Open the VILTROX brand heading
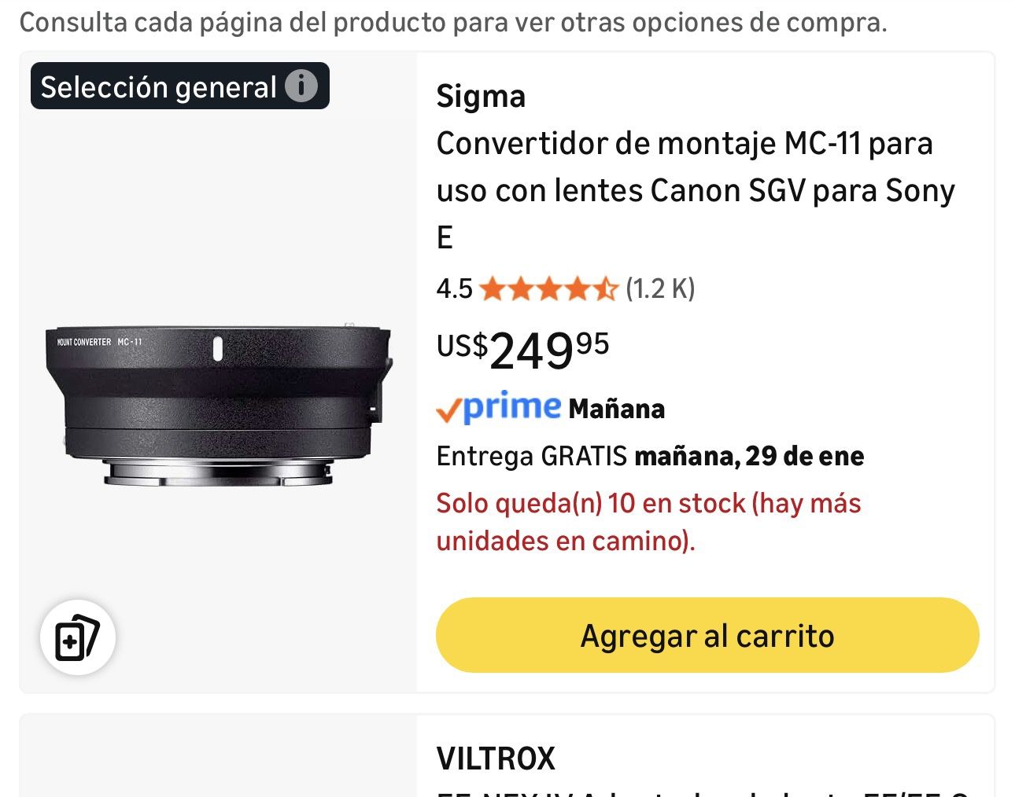This screenshot has width=1015, height=797. click(x=496, y=758)
